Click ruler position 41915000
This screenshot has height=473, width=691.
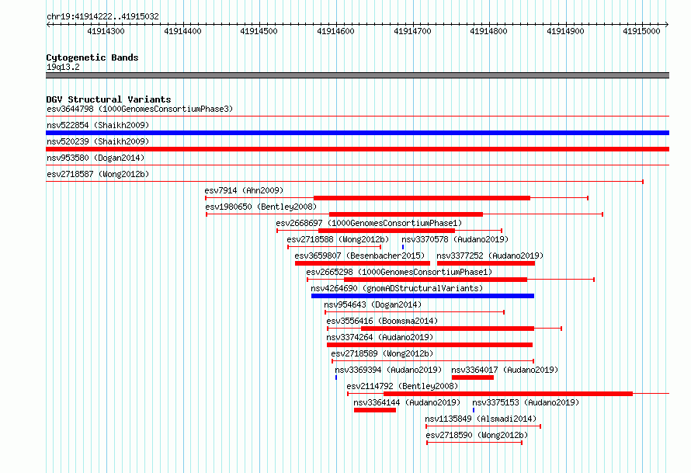641,31
